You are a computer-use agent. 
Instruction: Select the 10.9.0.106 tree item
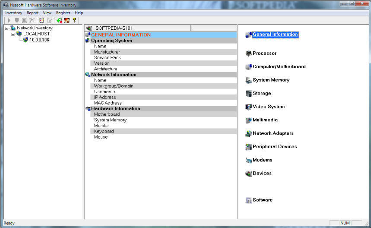[x=39, y=40]
